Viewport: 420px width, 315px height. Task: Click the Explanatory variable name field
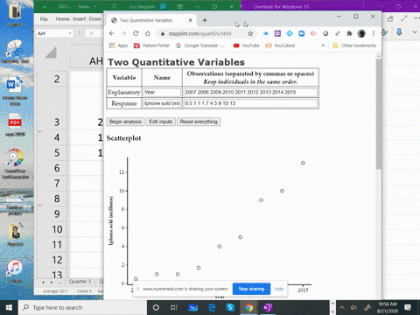point(162,92)
